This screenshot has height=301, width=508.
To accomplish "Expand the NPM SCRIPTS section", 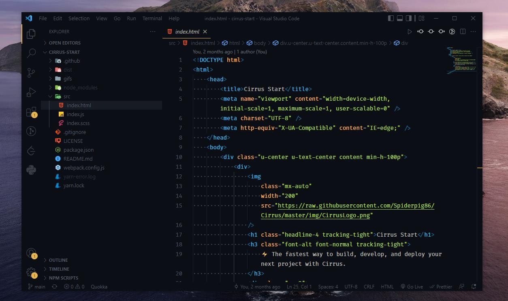I will (x=102, y=278).
